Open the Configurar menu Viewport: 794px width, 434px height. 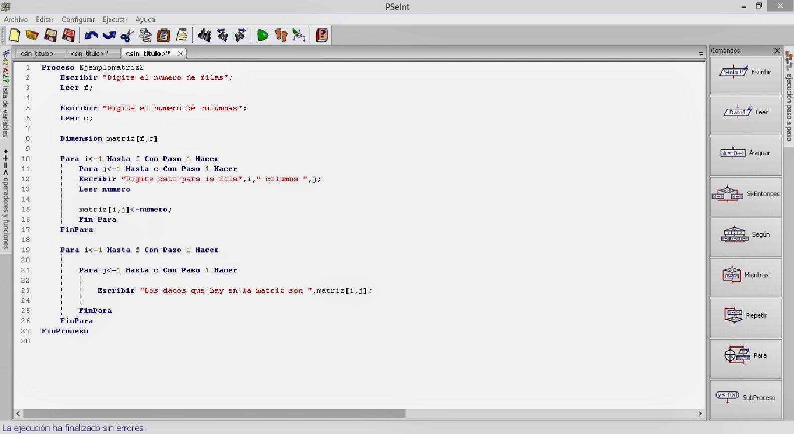[78, 19]
